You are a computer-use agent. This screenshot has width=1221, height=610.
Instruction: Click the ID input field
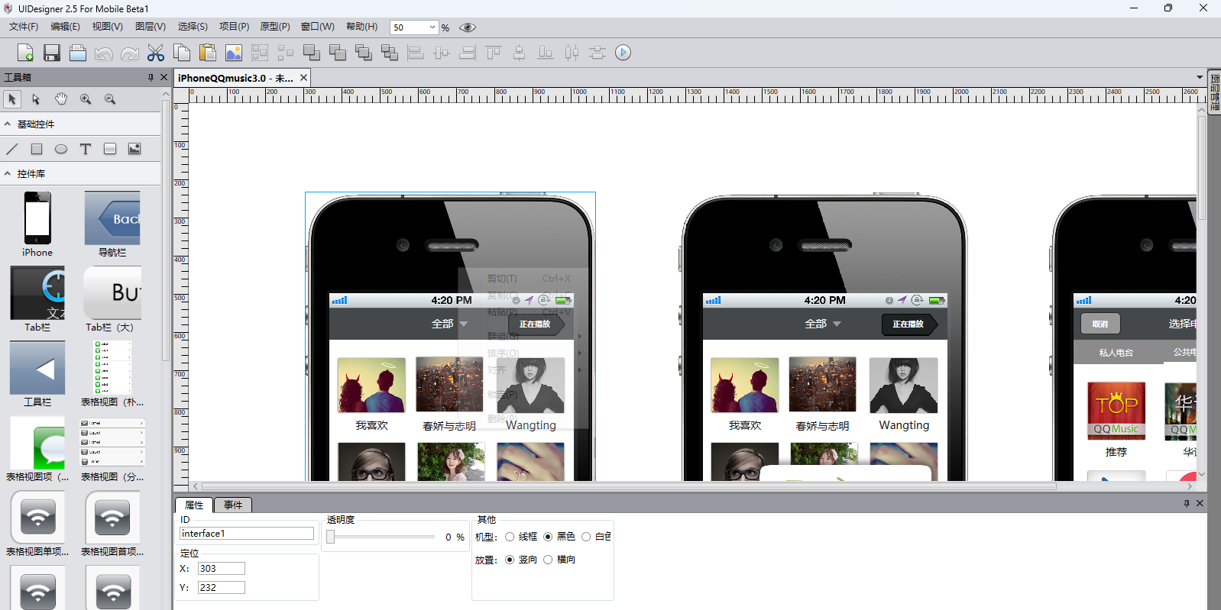tap(247, 534)
